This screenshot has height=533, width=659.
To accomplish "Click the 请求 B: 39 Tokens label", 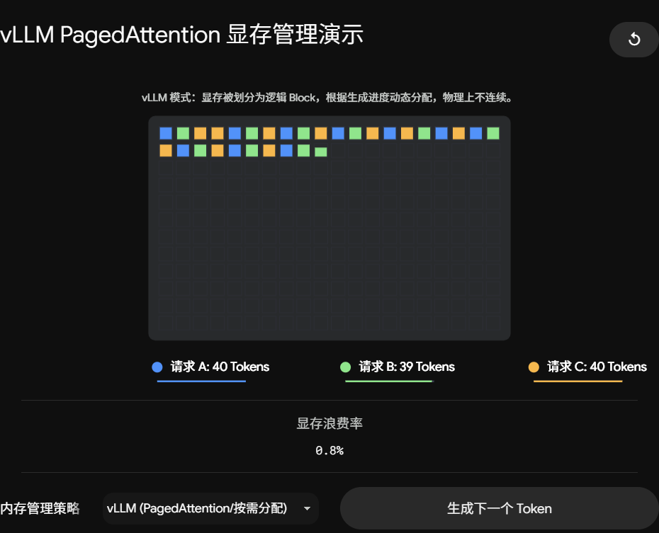I will point(407,367).
